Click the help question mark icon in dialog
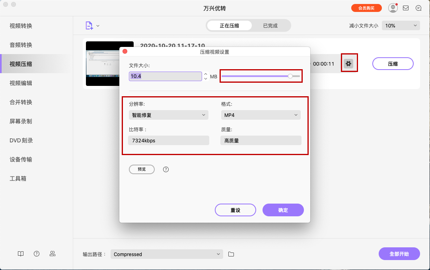This screenshot has height=270, width=430. click(165, 169)
